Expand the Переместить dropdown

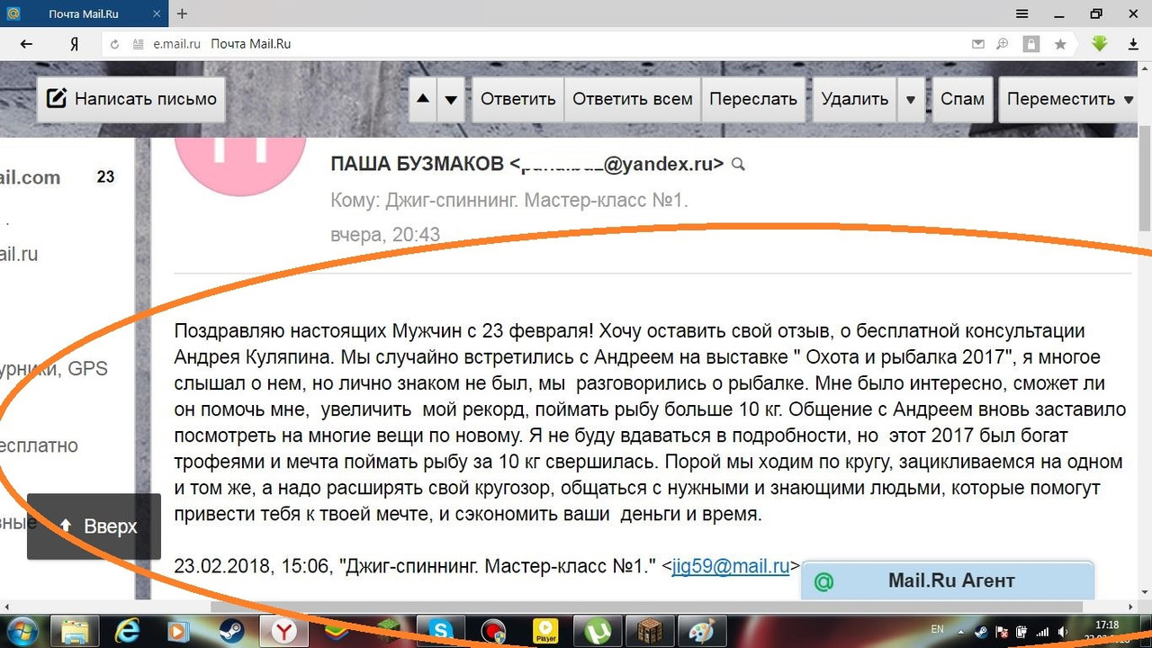click(x=1129, y=99)
